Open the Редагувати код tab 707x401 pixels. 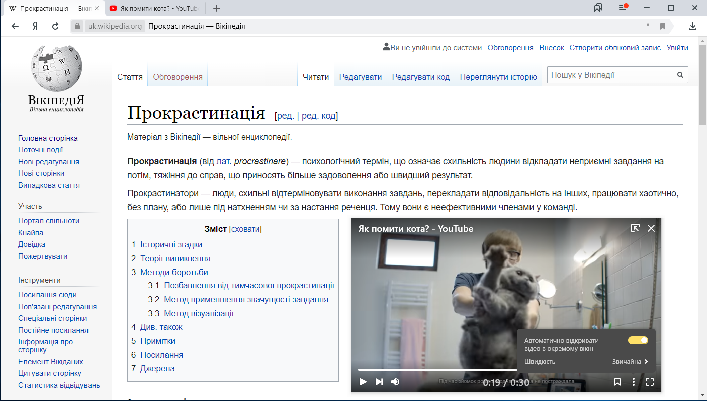click(x=421, y=77)
